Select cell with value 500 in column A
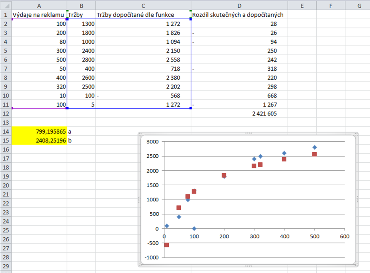This screenshot has height=273, width=370. pos(39,60)
